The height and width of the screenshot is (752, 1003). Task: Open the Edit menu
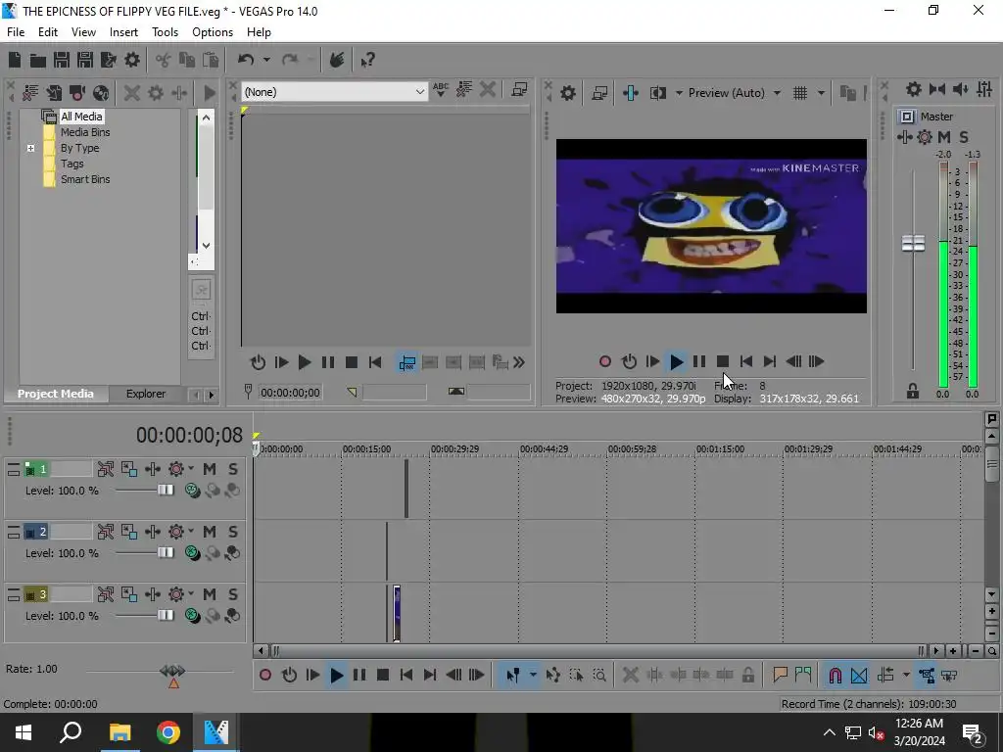click(x=48, y=32)
